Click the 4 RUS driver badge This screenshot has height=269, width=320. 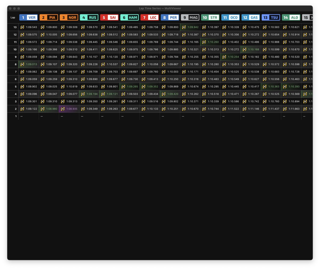pyautogui.click(x=89, y=18)
